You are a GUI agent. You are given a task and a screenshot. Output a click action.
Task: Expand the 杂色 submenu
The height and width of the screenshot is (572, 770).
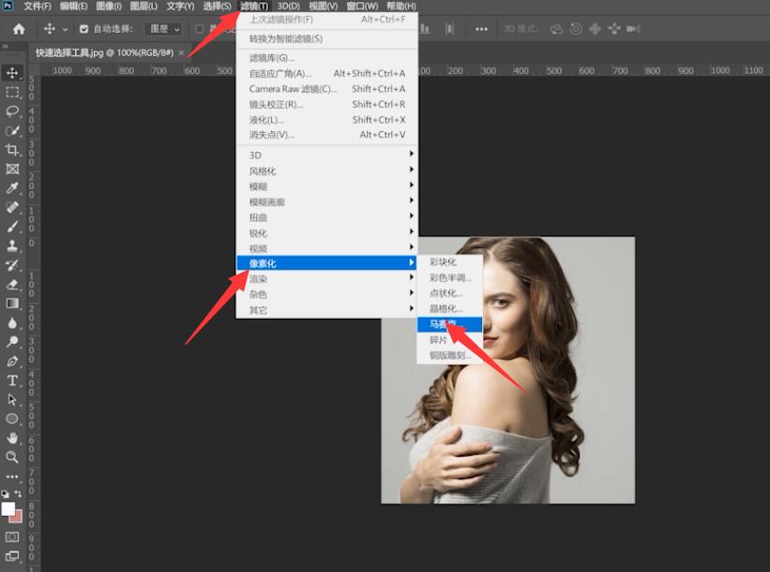click(326, 294)
